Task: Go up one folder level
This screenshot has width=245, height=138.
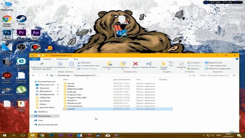Action: [x=47, y=76]
